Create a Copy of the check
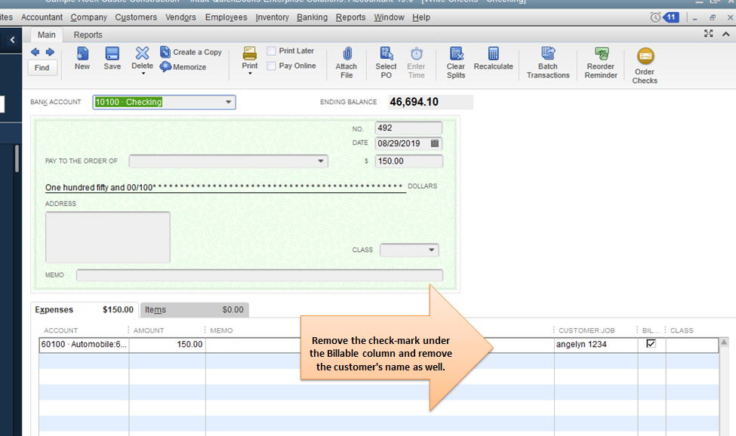The width and height of the screenshot is (736, 436). pyautogui.click(x=190, y=52)
